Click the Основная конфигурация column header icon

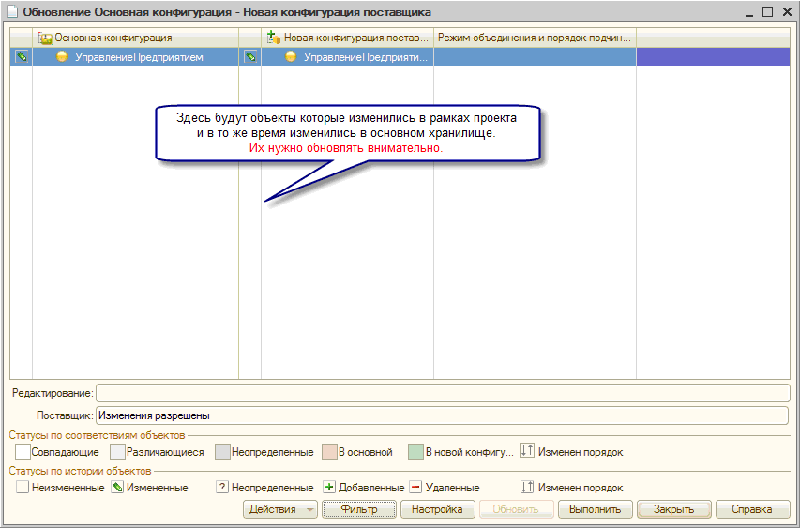44,38
